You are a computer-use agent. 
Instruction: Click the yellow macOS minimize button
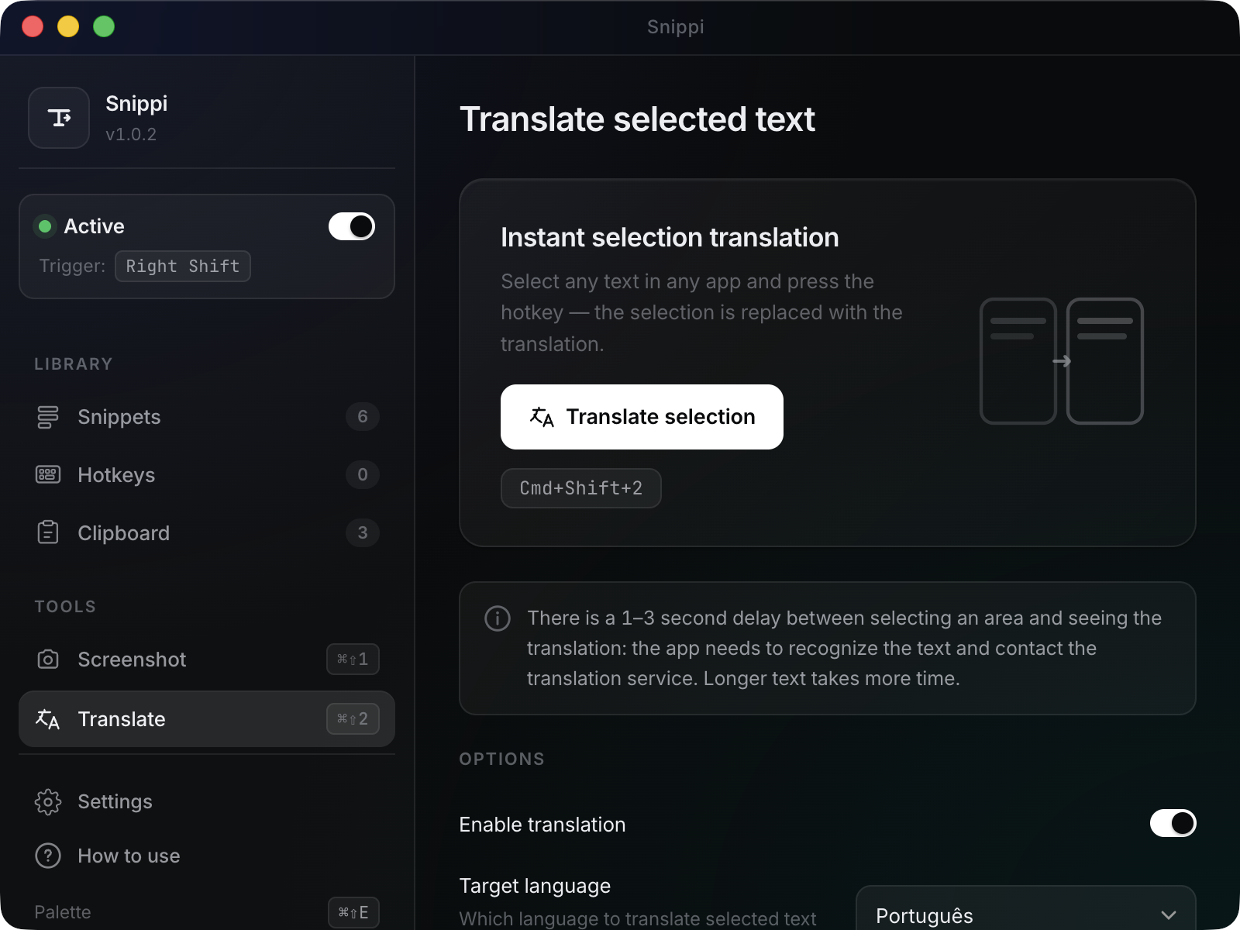[x=68, y=26]
